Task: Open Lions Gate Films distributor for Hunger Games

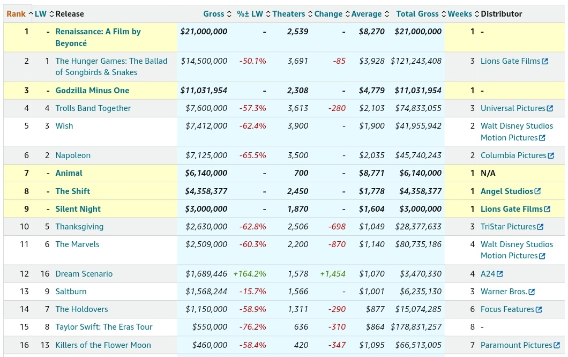Action: pyautogui.click(x=511, y=61)
